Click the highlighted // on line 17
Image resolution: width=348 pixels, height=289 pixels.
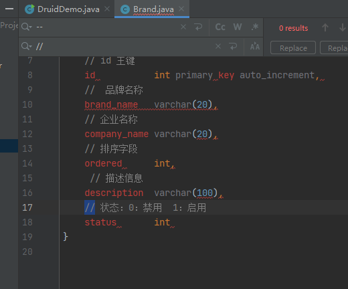point(90,207)
